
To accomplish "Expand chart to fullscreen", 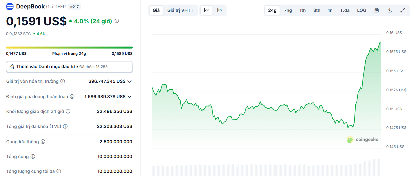I will click(403, 10).
